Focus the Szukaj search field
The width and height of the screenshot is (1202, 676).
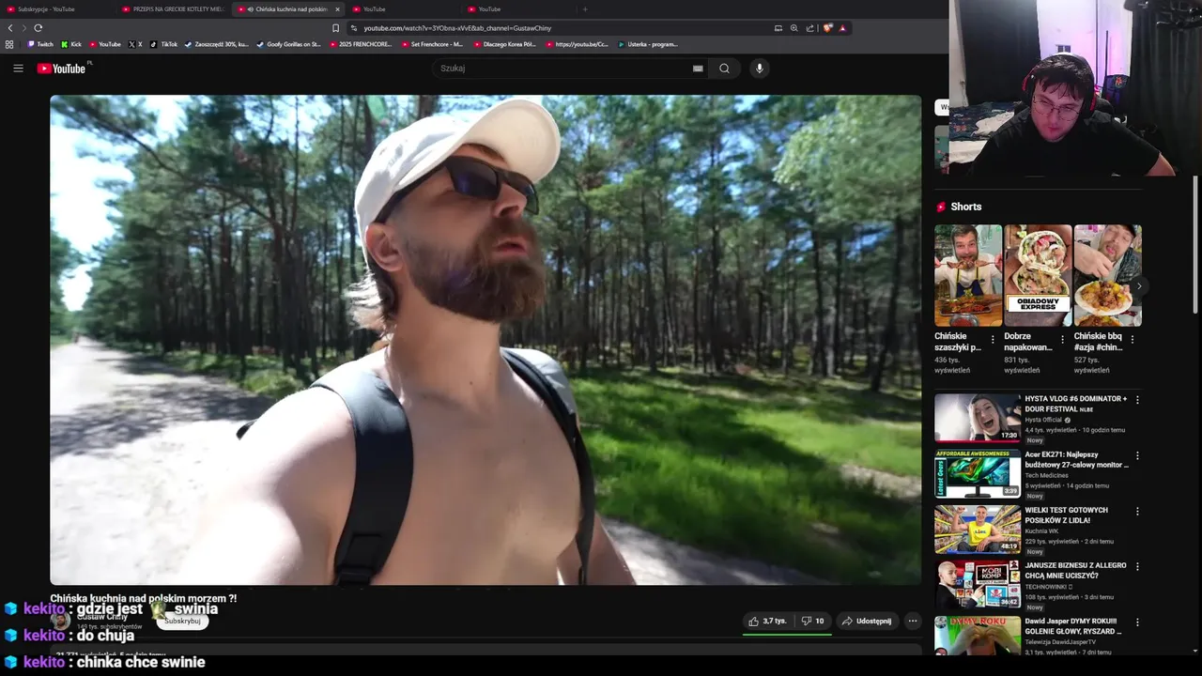point(563,69)
